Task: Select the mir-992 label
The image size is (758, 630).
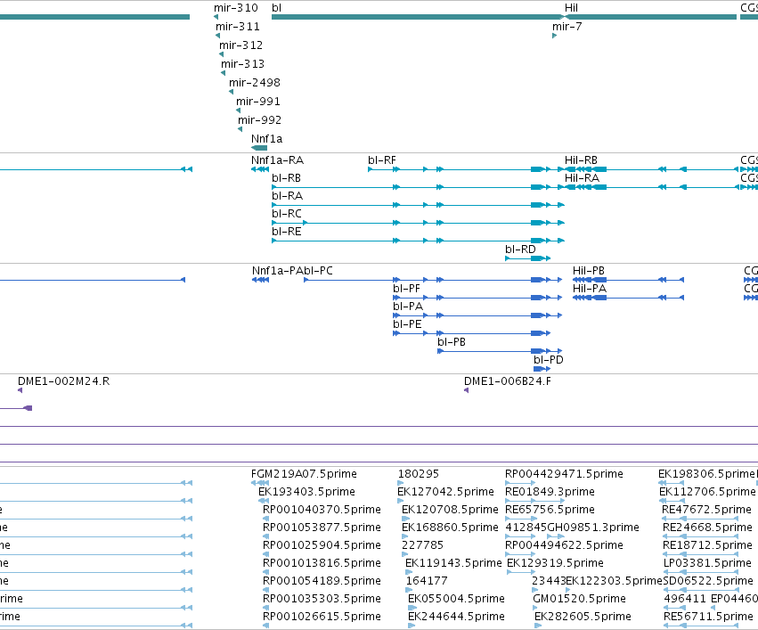Action: tap(259, 120)
